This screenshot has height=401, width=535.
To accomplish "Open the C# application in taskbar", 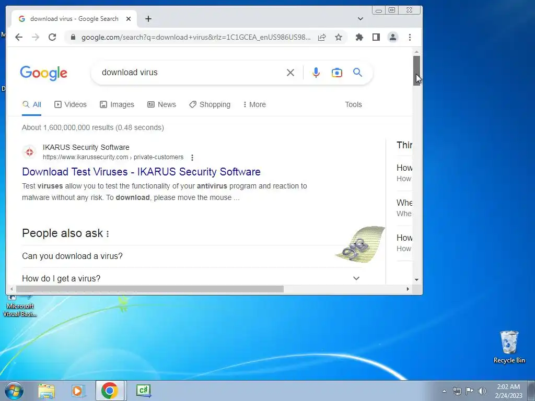I will pos(143,391).
